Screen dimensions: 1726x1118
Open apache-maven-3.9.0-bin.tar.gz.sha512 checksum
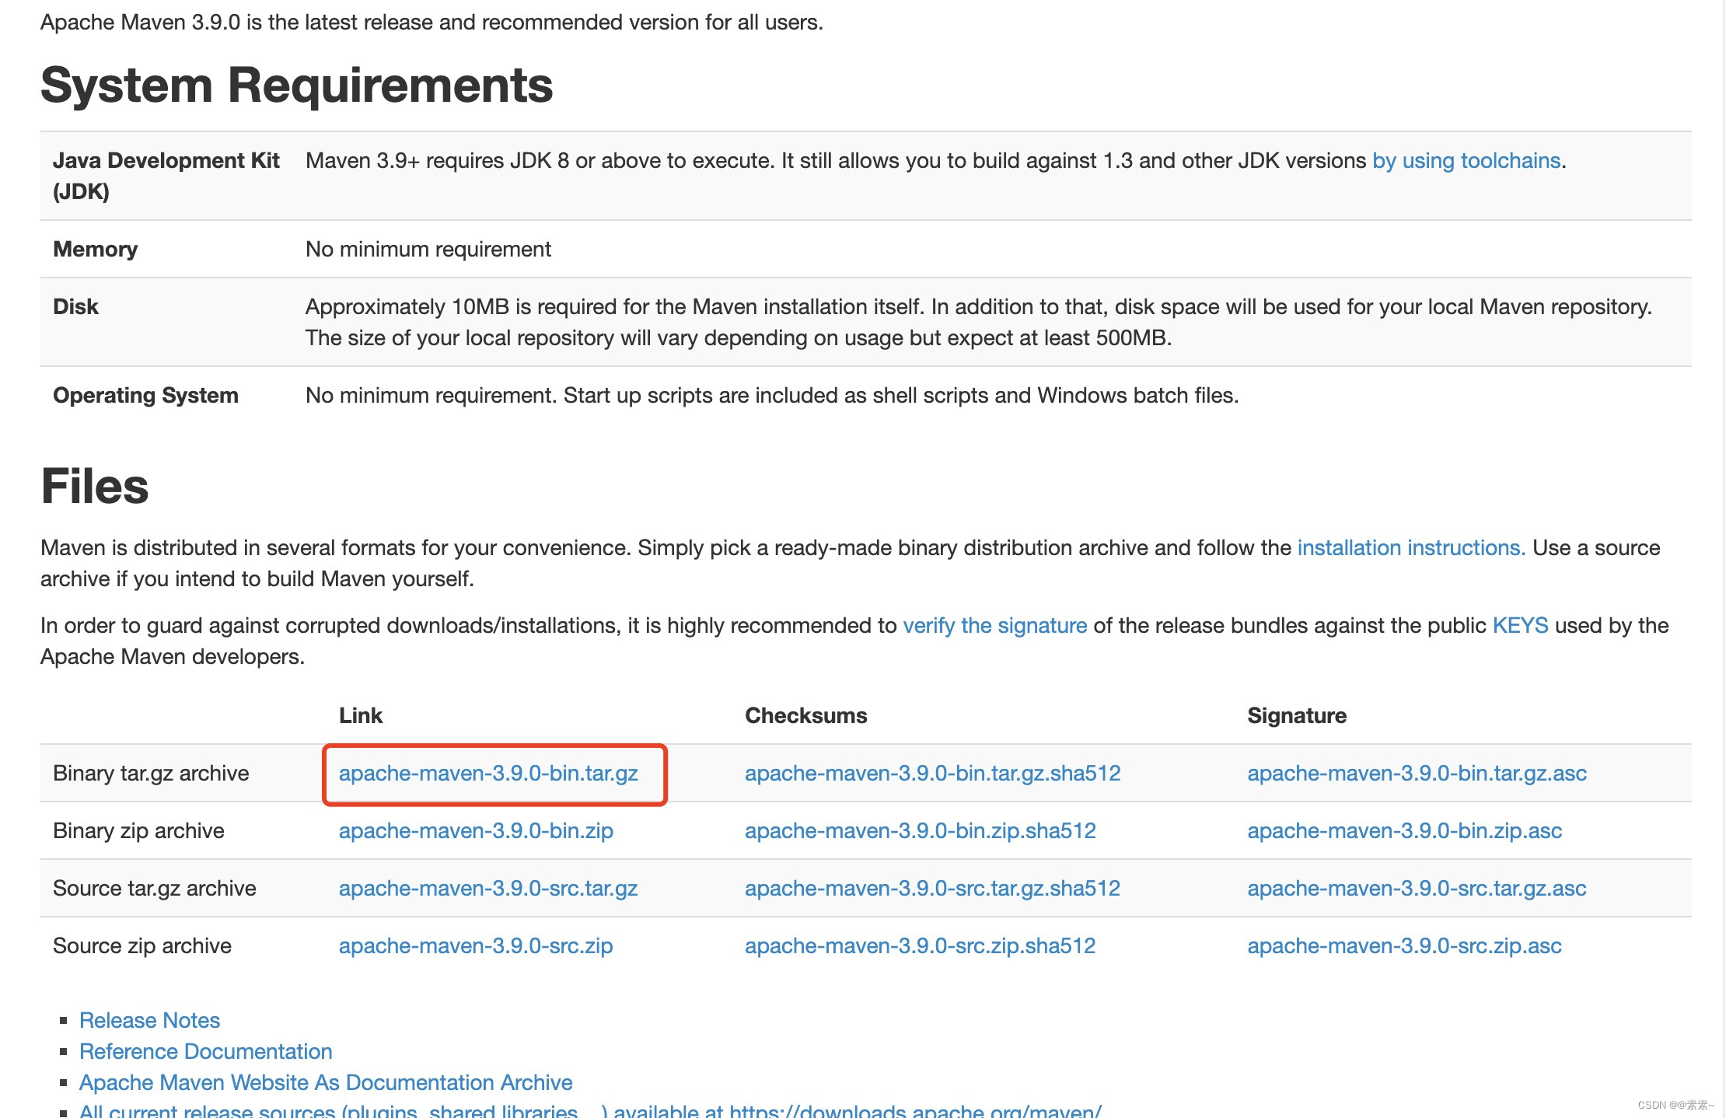932,773
